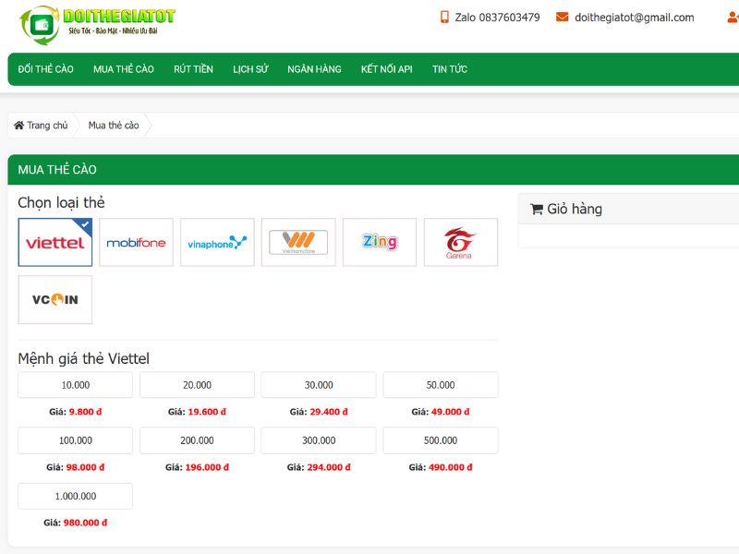Screen dimensions: 739x554
Task: Choose the 1.000.000 denomination
Action: click(76, 496)
